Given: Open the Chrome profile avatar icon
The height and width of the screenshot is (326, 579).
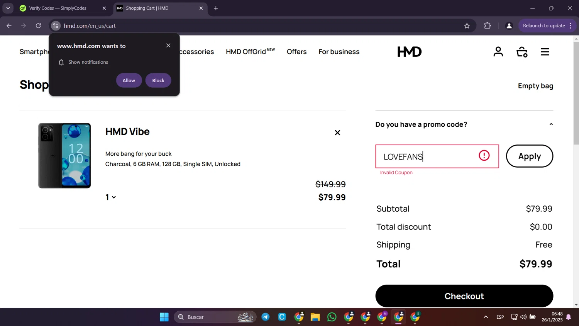Looking at the screenshot, I should click(x=509, y=26).
